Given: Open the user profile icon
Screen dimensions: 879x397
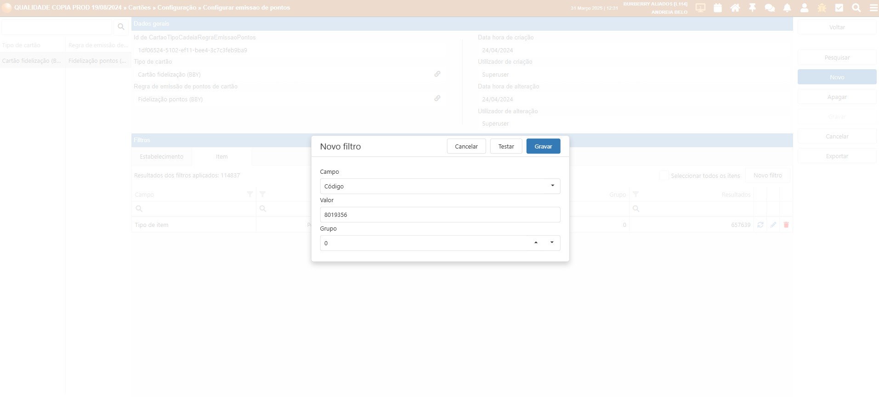Looking at the screenshot, I should click(x=805, y=8).
